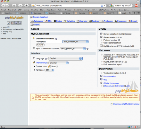Click the search engine icon in search box
This screenshot has height=129, width=141.
coord(111,5)
